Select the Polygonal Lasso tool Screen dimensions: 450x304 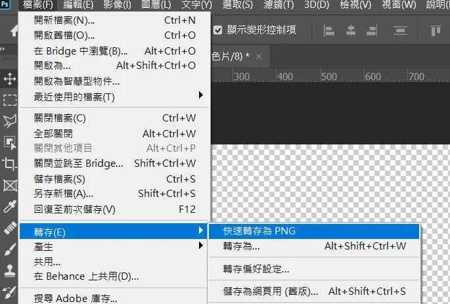(9, 121)
